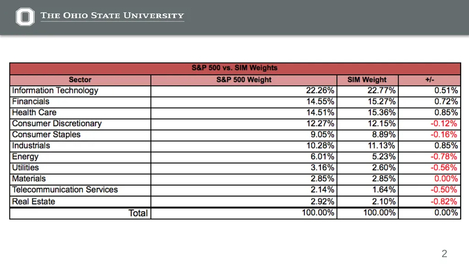Click the Energy -0.78% difference value
The image size is (469, 264).
[x=444, y=157]
